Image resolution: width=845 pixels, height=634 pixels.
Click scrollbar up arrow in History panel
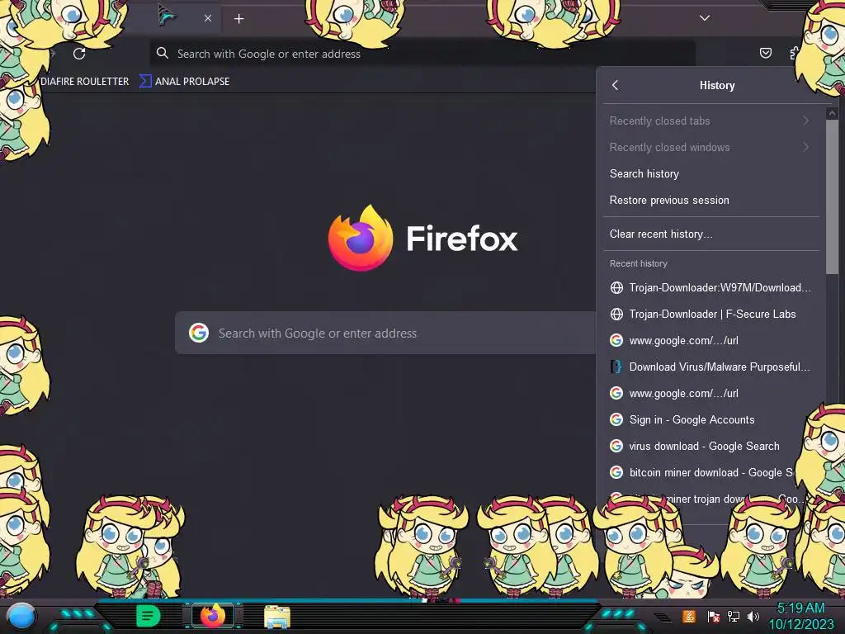832,113
